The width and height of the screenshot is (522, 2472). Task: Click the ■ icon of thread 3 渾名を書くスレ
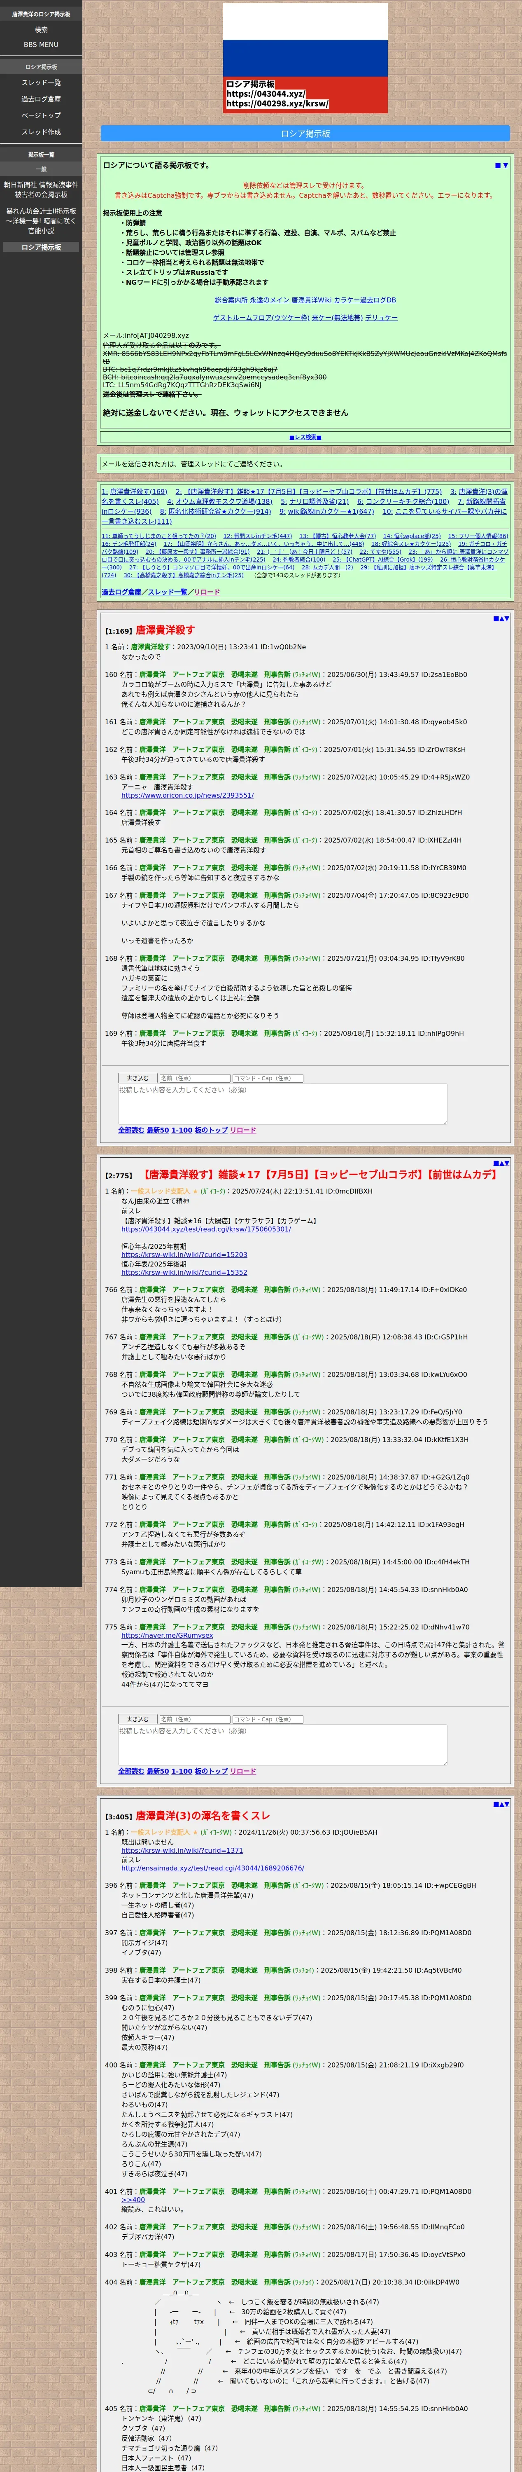[x=496, y=1804]
